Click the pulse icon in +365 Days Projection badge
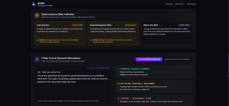 click(88, 68)
